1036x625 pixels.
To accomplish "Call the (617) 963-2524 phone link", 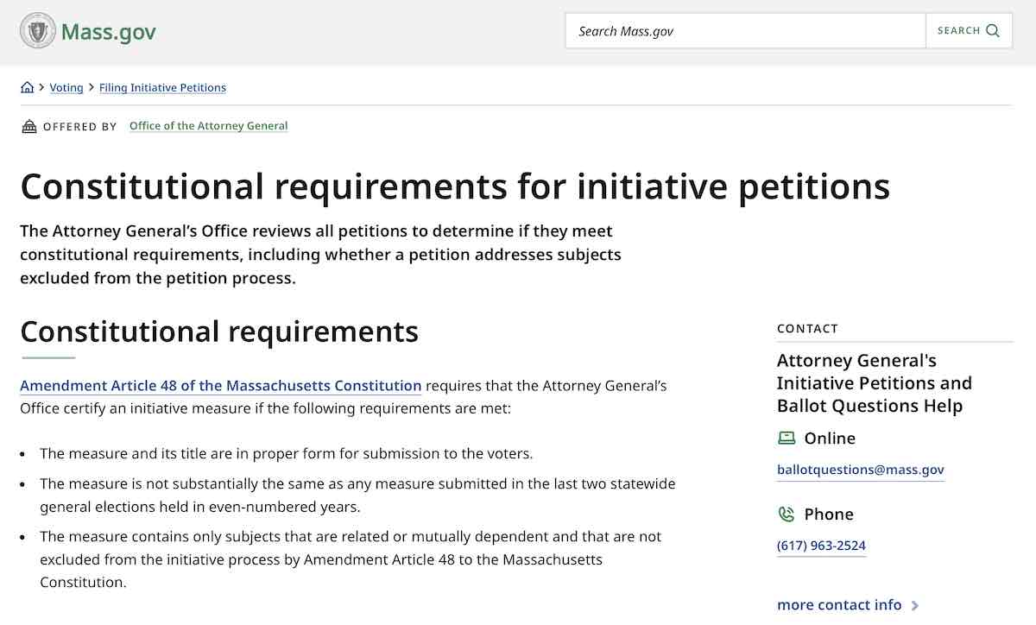I will 821,546.
